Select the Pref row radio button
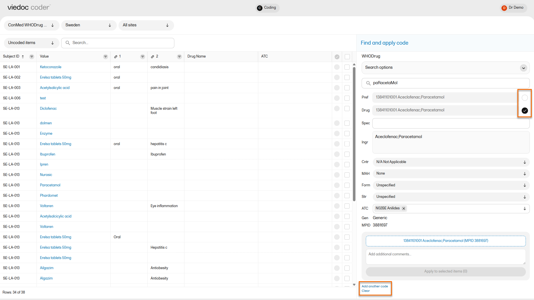The image size is (534, 300). (524, 98)
